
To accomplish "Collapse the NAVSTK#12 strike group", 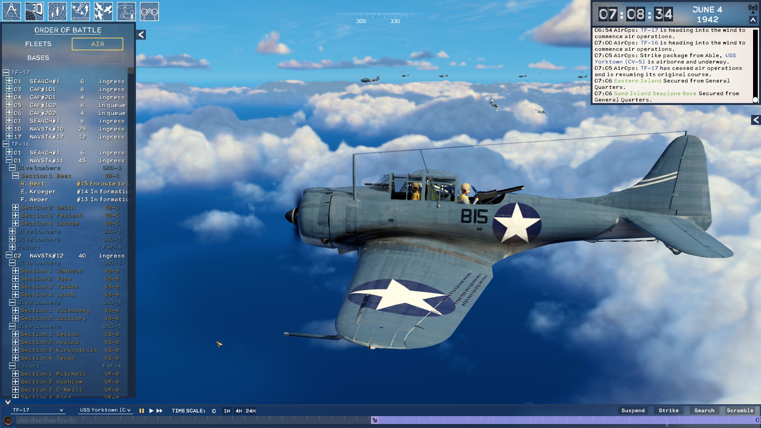I will coord(9,255).
